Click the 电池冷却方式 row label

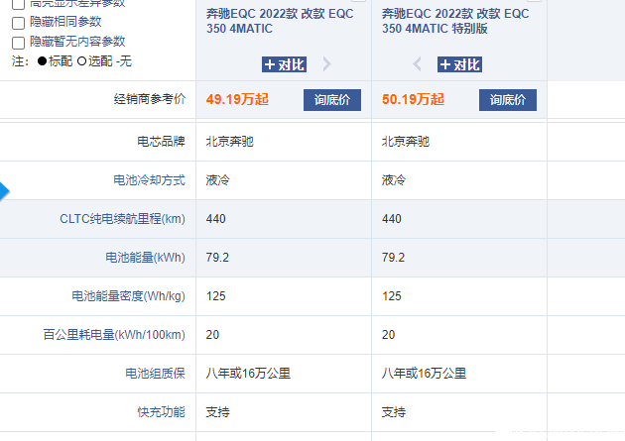point(150,180)
